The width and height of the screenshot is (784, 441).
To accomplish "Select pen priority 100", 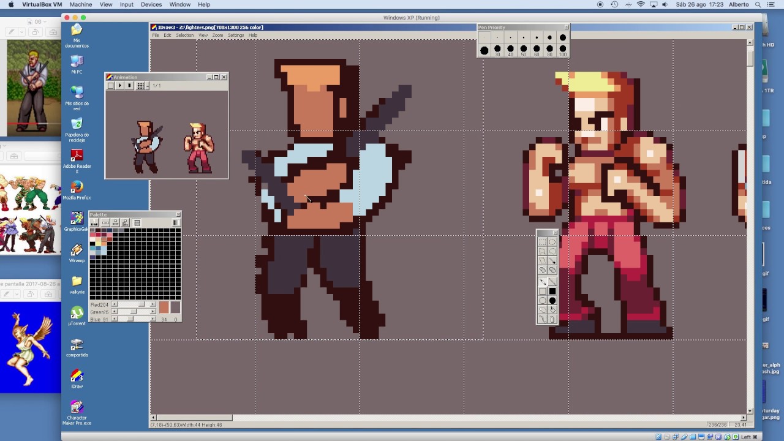I will (x=563, y=50).
